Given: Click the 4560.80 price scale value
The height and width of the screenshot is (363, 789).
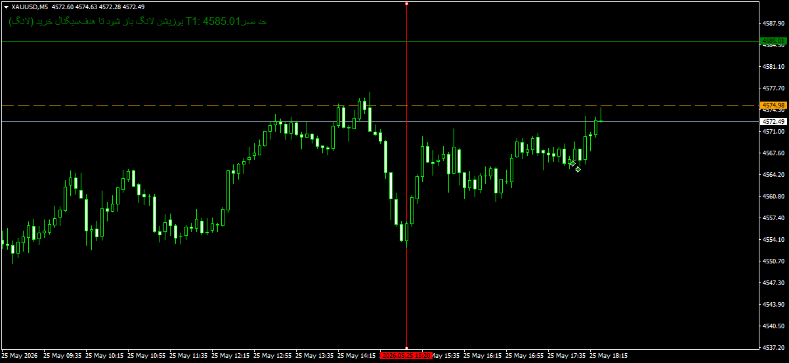Looking at the screenshot, I should 774,197.
